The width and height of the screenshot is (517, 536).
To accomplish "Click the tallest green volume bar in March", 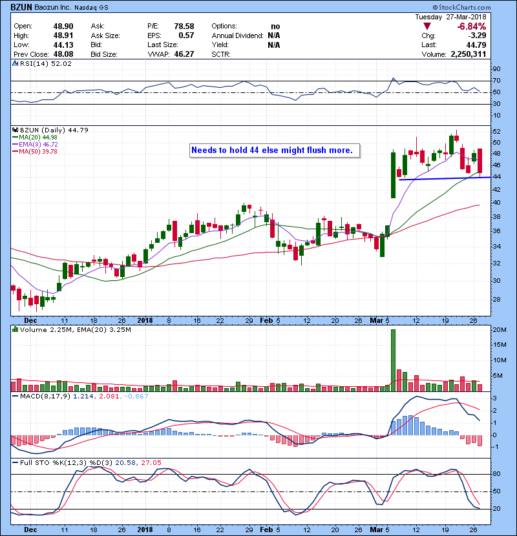I will point(393,360).
